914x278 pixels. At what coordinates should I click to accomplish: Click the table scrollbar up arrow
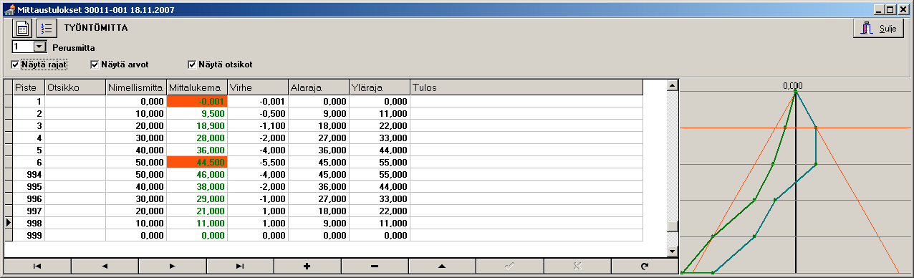point(672,86)
